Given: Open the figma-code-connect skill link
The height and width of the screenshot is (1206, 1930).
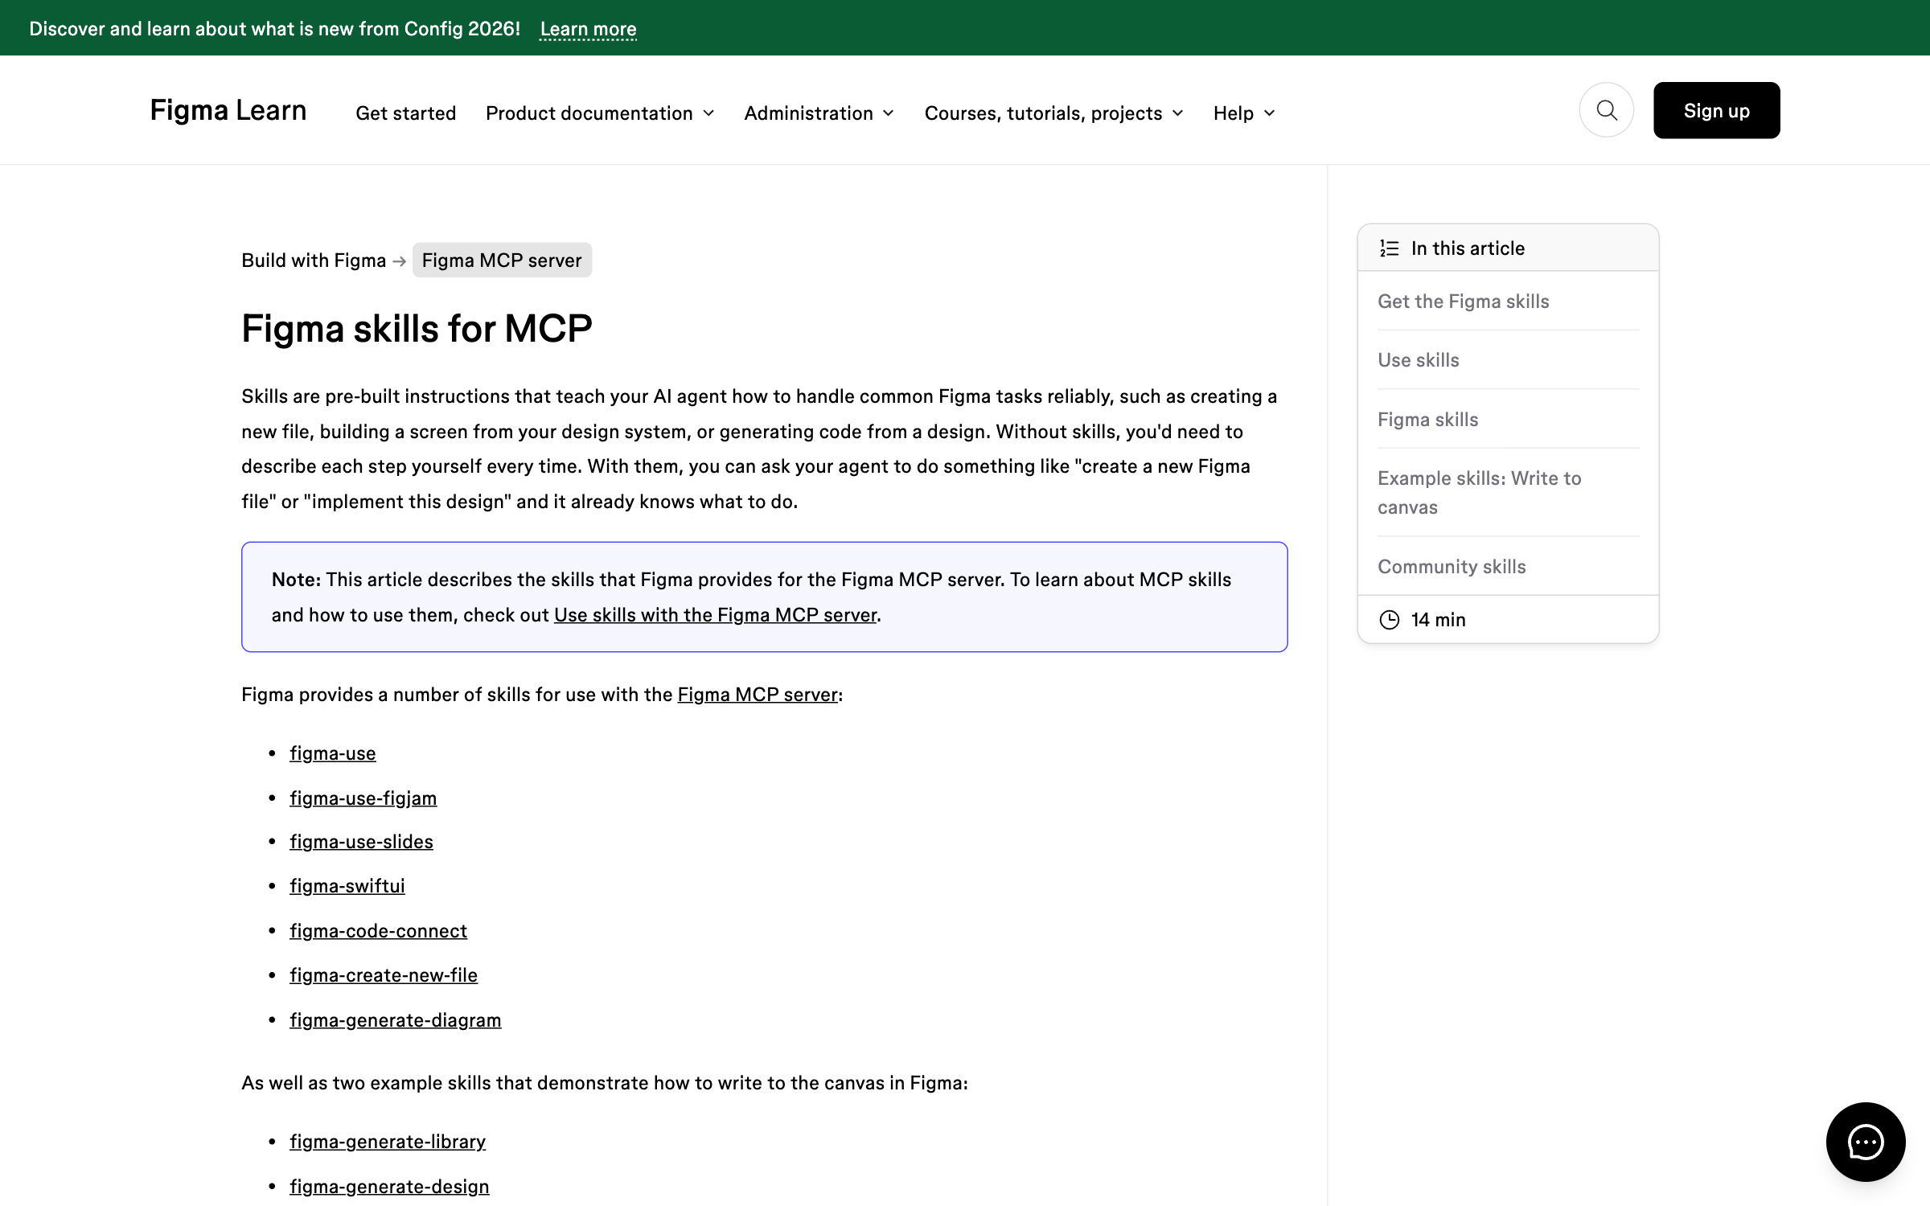Looking at the screenshot, I should (378, 931).
